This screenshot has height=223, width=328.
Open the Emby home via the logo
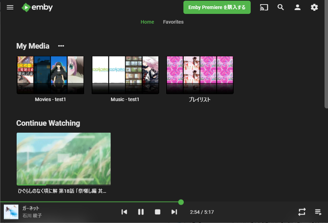37,7
